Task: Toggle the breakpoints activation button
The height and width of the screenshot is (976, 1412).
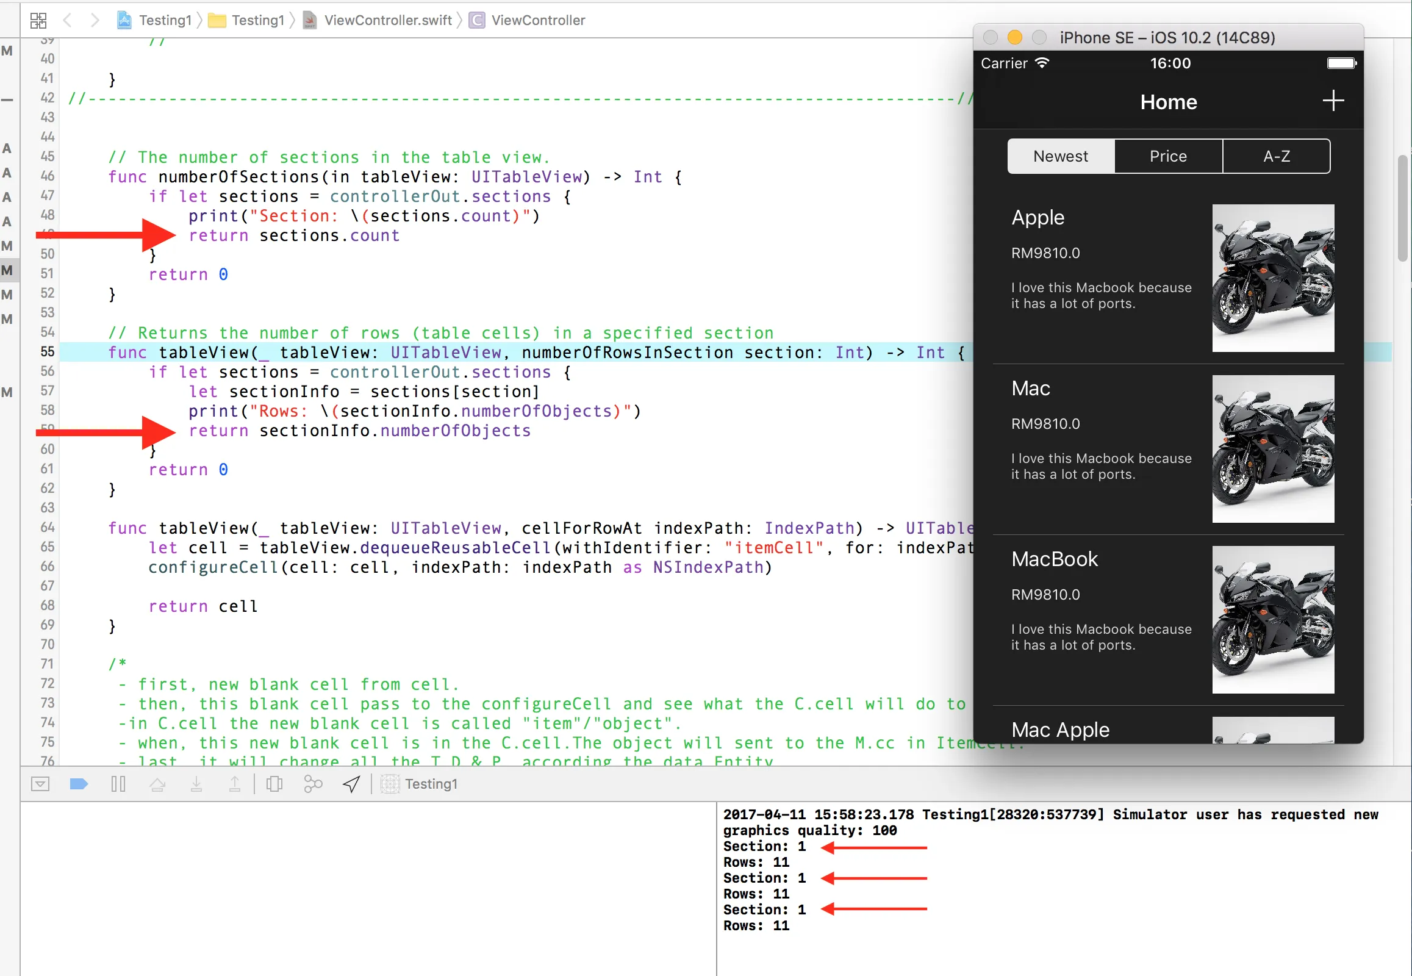Action: pos(79,784)
